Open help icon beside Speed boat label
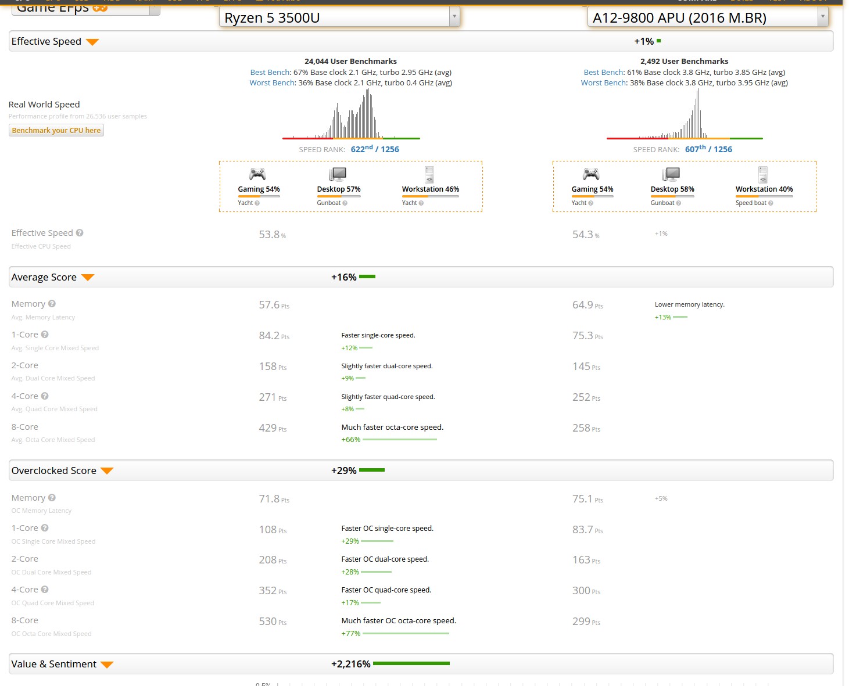 pos(771,203)
